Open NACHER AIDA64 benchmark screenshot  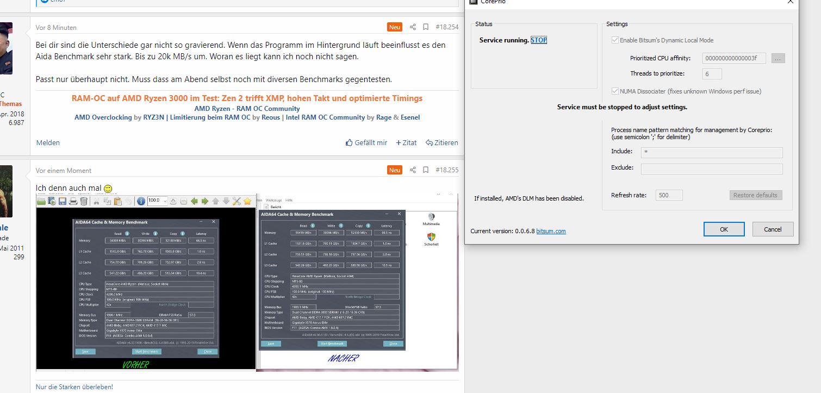[x=357, y=283]
